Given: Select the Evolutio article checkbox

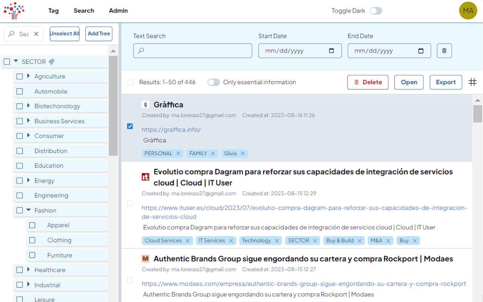Looking at the screenshot, I should coord(130,203).
